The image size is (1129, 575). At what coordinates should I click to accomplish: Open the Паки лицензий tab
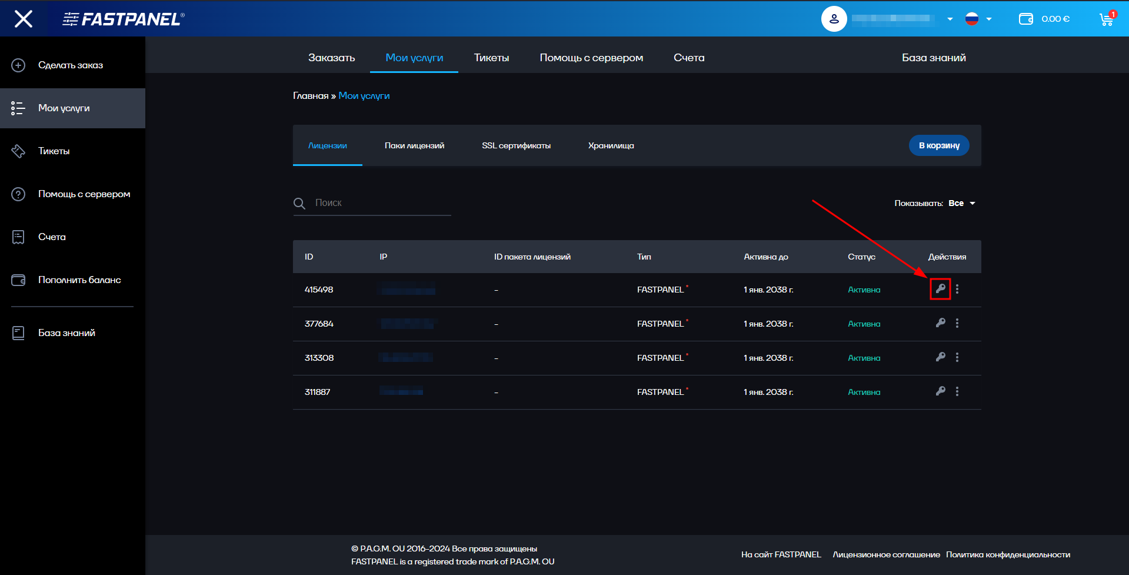point(414,145)
